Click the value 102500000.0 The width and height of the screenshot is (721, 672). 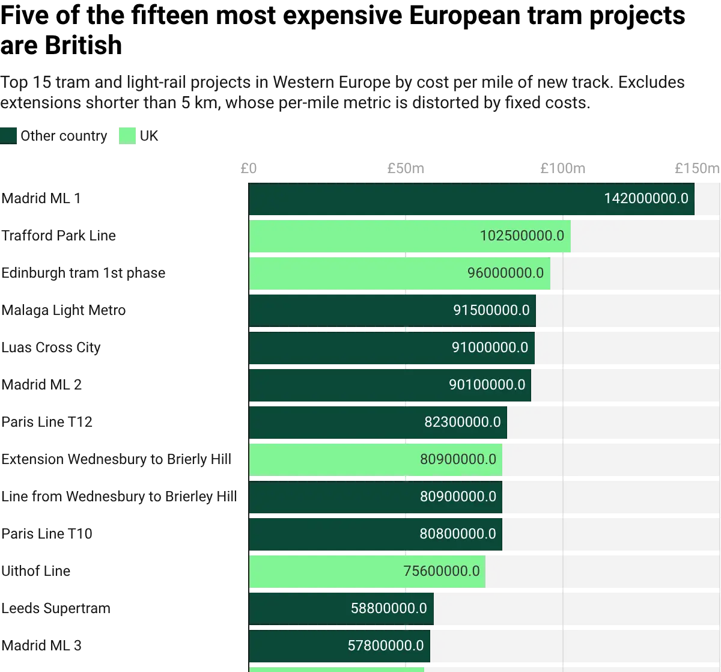pos(522,236)
